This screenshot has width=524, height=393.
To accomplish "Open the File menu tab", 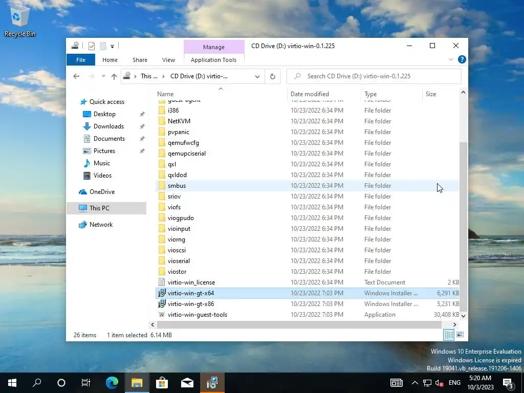I will (x=81, y=60).
